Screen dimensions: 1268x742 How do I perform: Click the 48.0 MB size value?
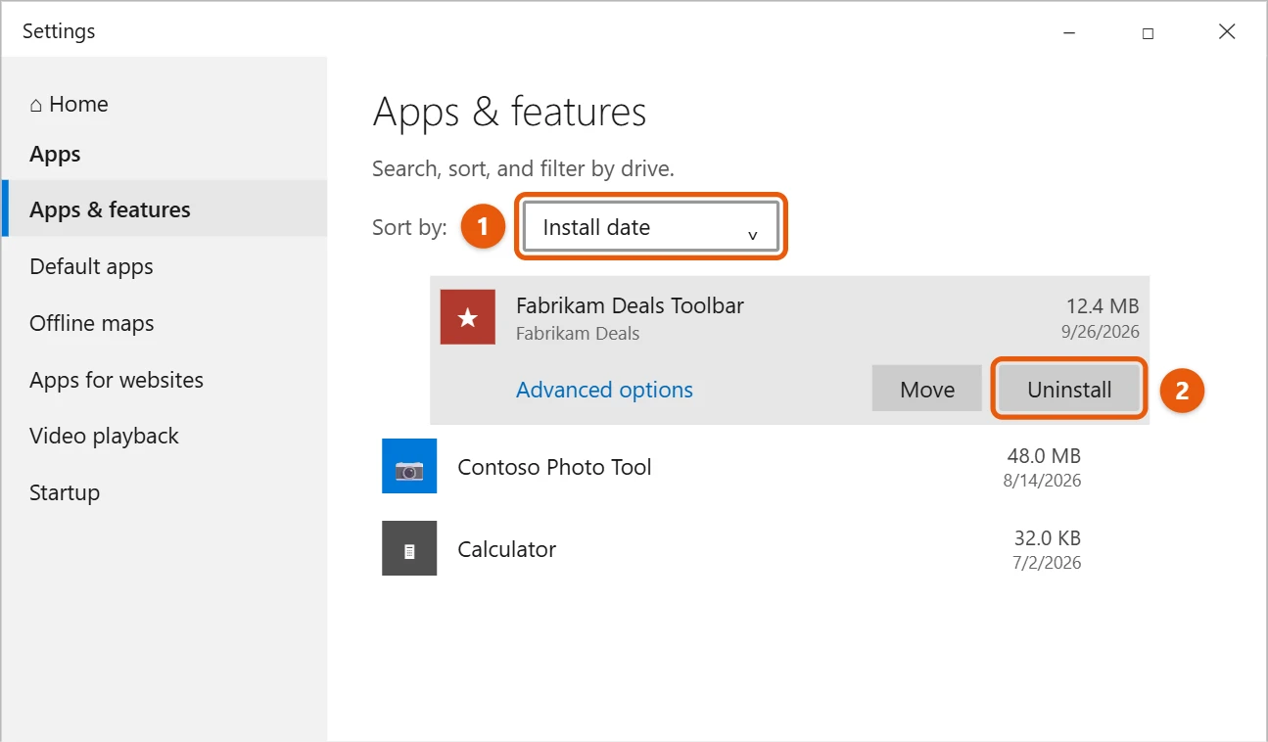tap(1044, 455)
